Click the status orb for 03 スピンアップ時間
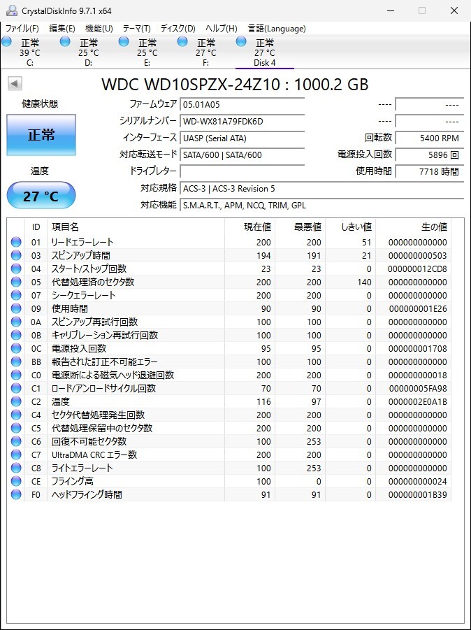Screen dimensions: 471x630 pos(16,255)
